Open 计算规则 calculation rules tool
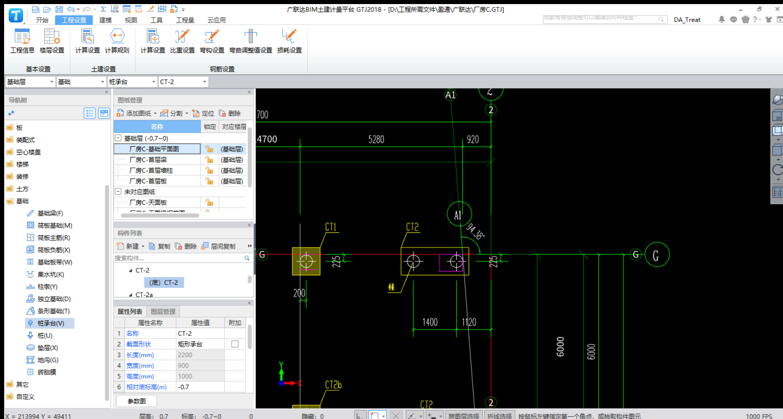This screenshot has width=783, height=419. click(x=117, y=41)
